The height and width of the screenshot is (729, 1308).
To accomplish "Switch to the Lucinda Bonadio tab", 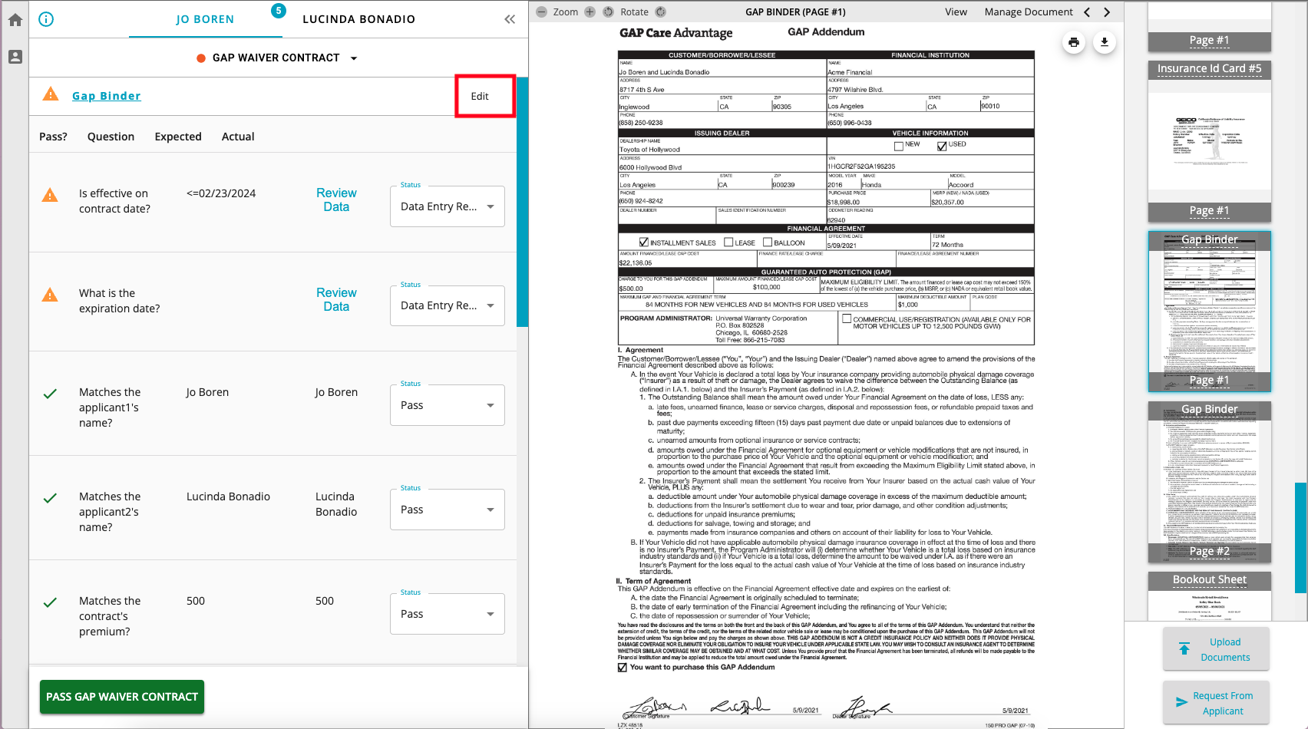I will pos(358,19).
